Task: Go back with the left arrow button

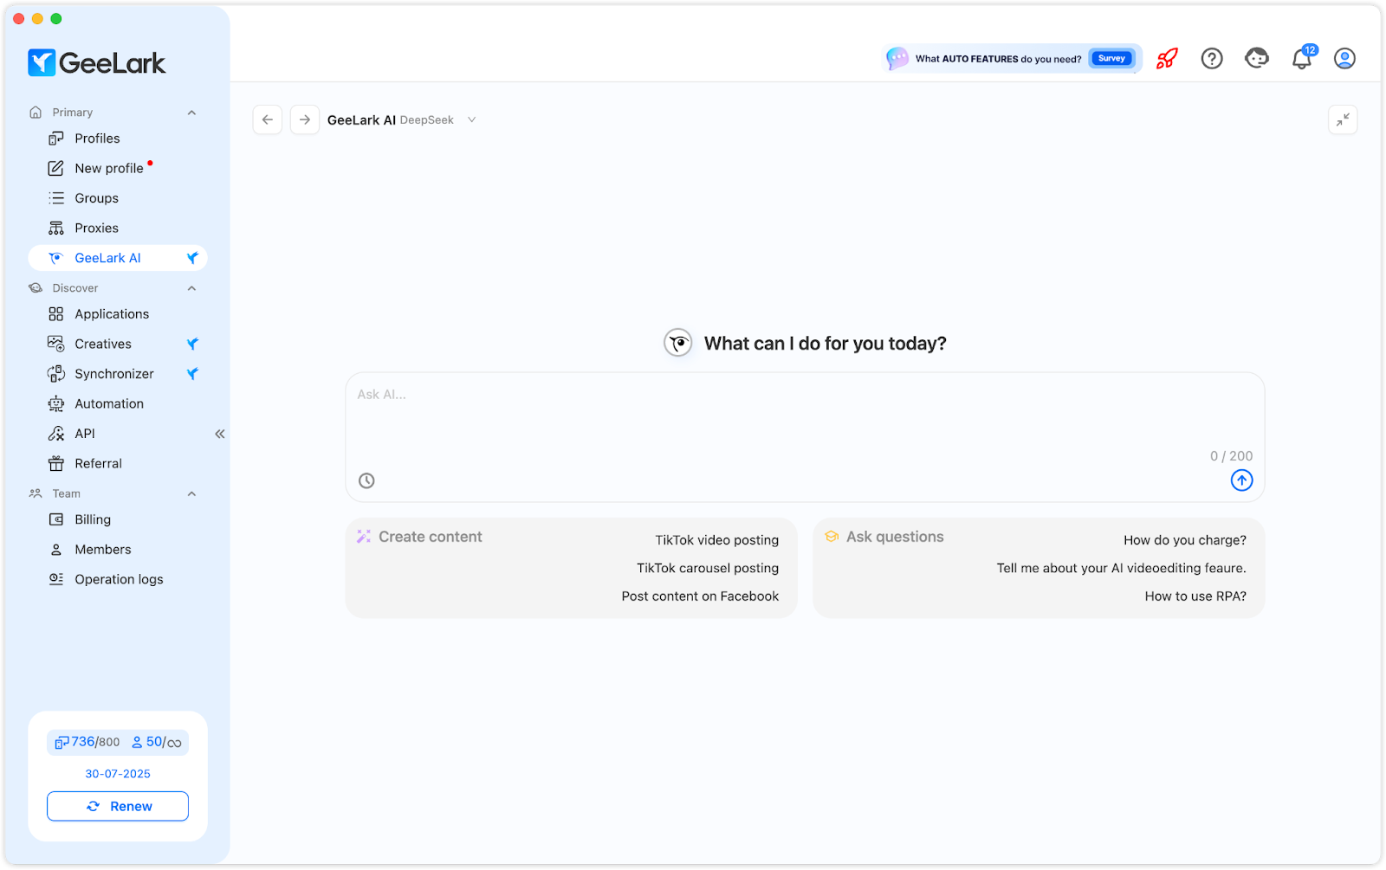Action: pyautogui.click(x=268, y=119)
